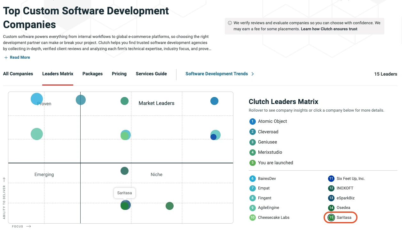Open the Packages tab
408x230 pixels.
click(x=92, y=74)
